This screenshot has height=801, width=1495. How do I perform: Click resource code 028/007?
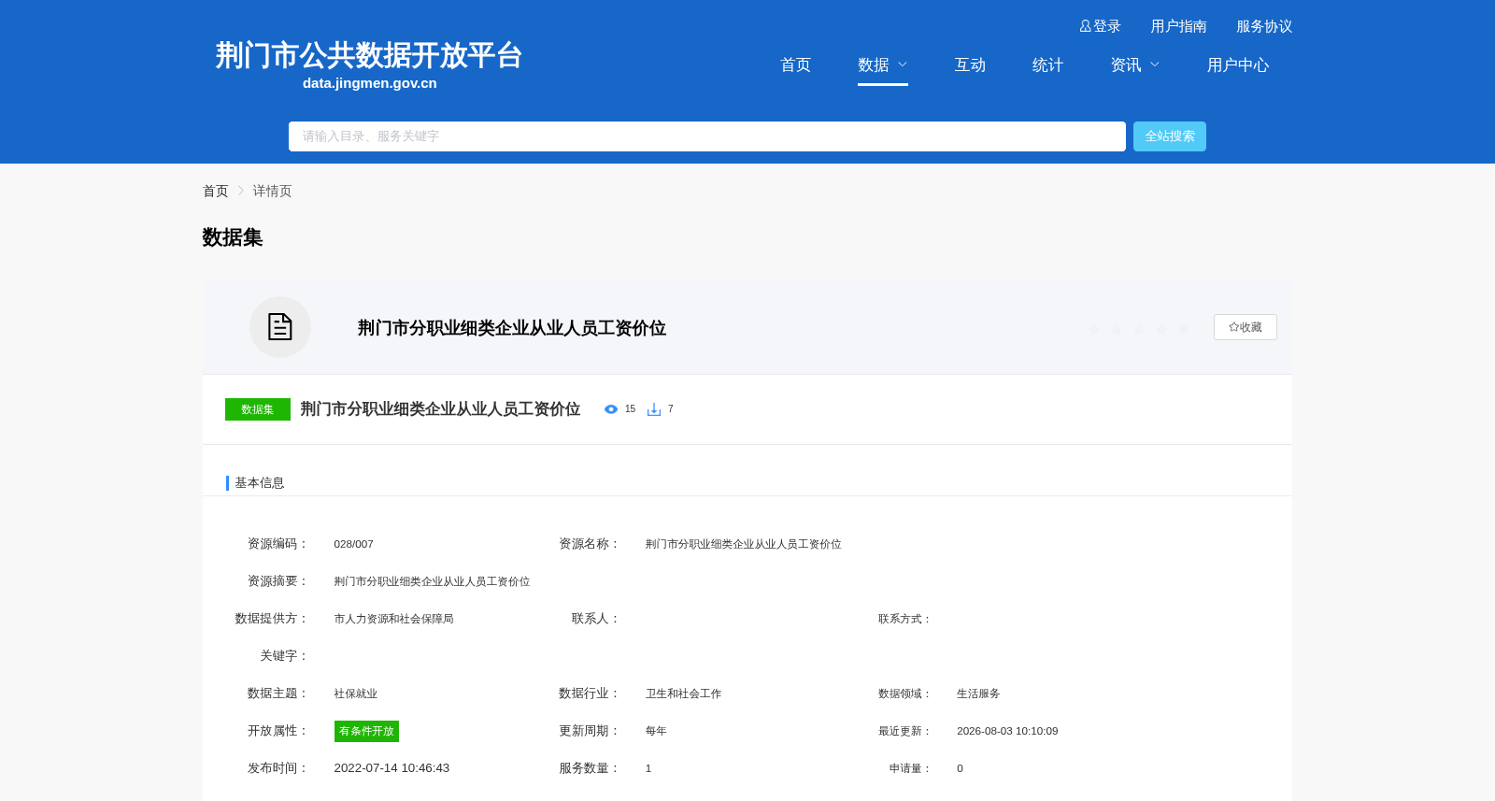tap(353, 544)
